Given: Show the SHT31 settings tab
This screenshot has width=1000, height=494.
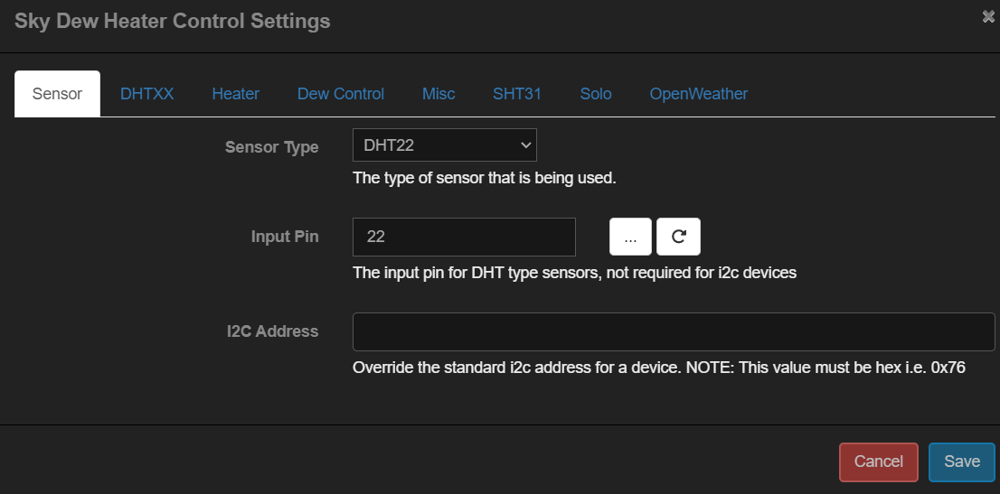Looking at the screenshot, I should click(516, 94).
